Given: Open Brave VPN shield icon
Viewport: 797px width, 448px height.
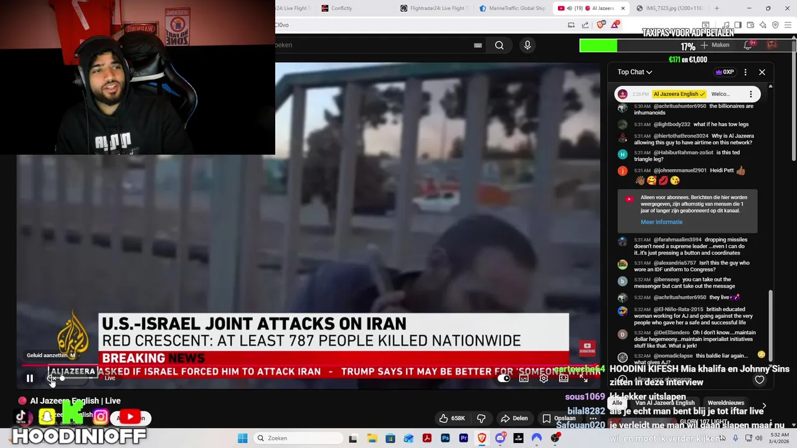Looking at the screenshot, I should click(775, 25).
